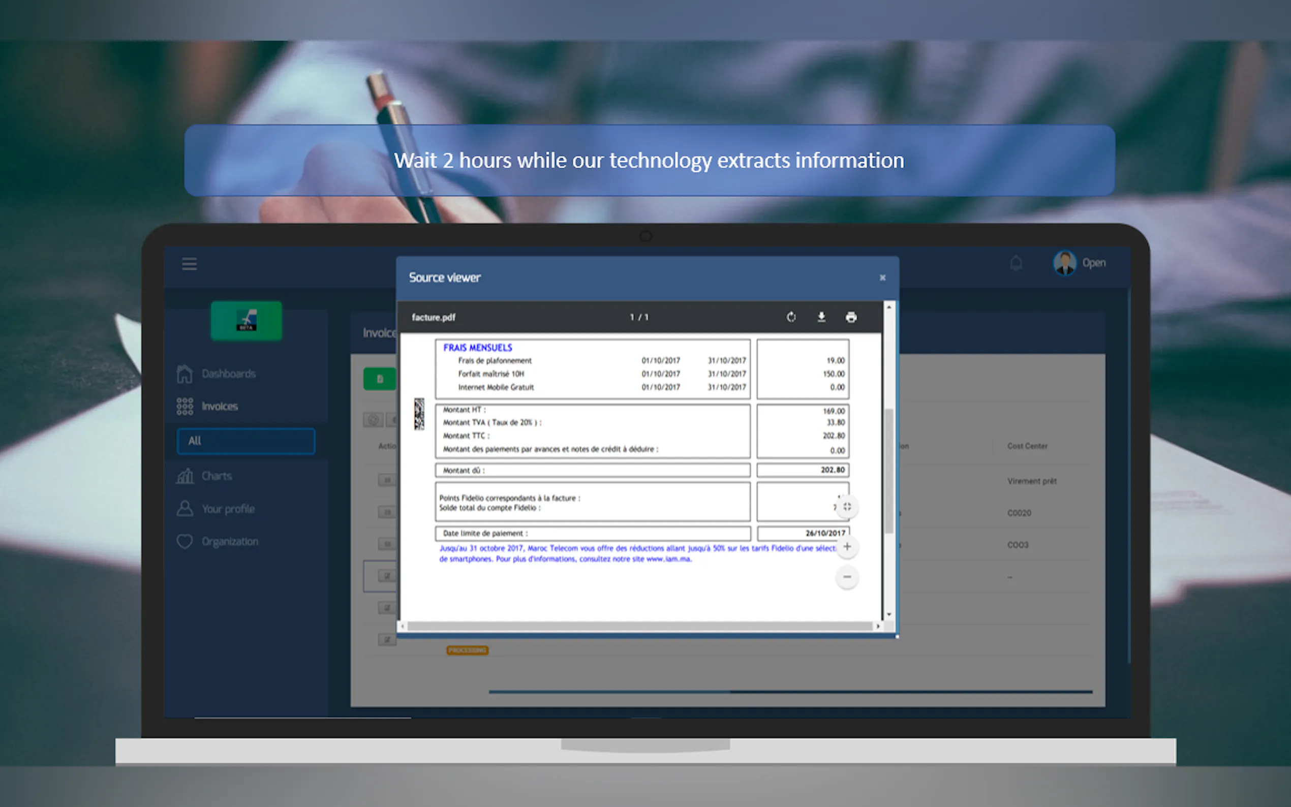Click the bold '202.80' amount due value
Viewport: 1291px width, 807px height.
(x=833, y=470)
